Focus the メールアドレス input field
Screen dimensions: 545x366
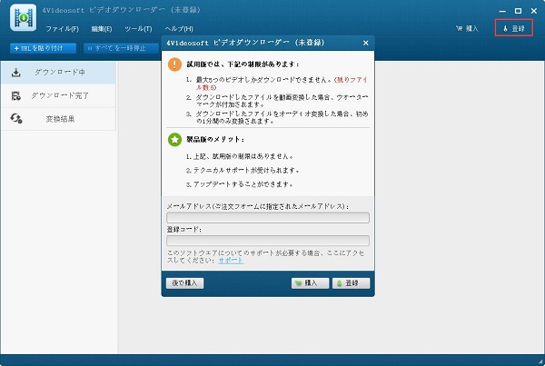(x=268, y=218)
